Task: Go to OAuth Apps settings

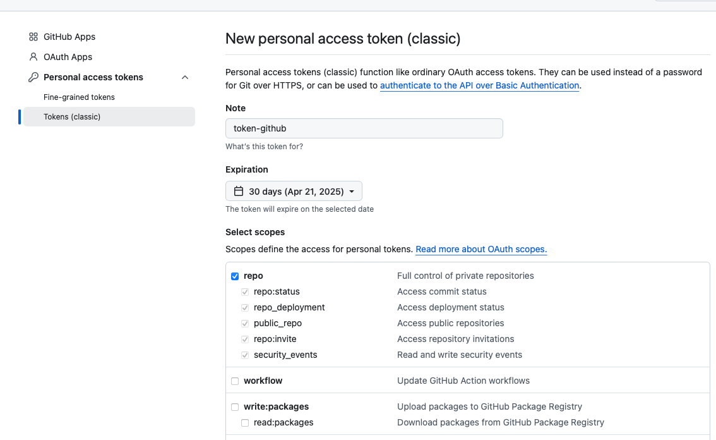Action: pyautogui.click(x=68, y=57)
